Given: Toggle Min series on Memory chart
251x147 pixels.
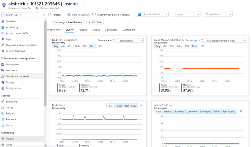Looking at the screenshot, I should point(165,46).
